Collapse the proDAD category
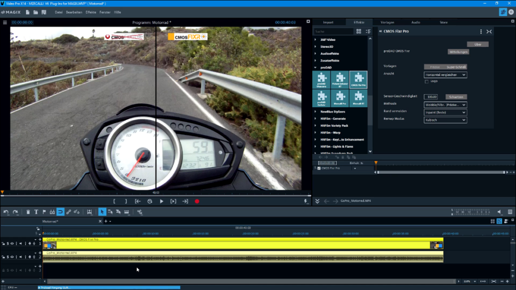 (315, 67)
